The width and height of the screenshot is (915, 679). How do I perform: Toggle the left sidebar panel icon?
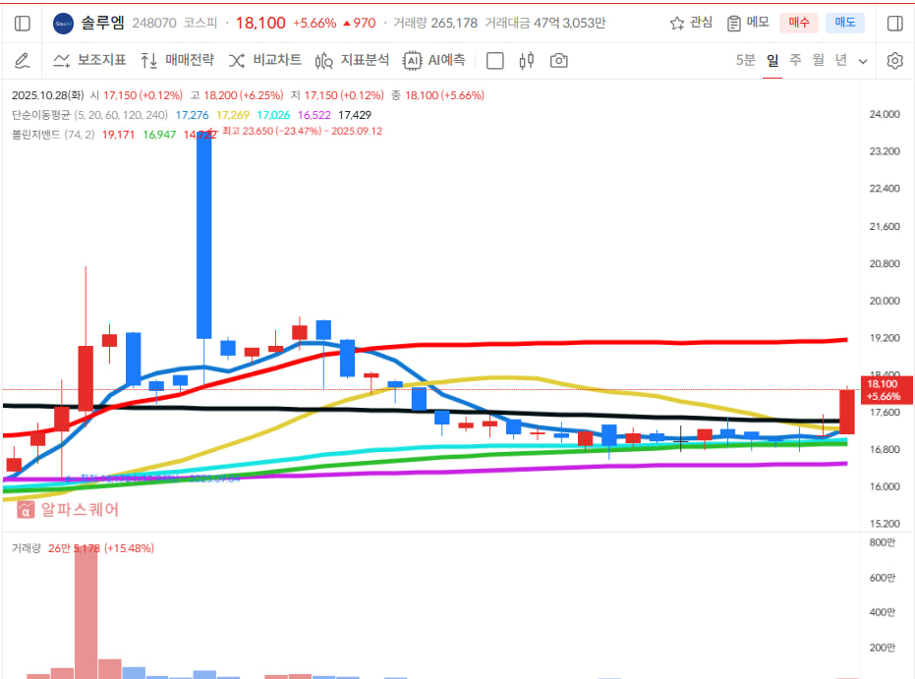tap(23, 23)
